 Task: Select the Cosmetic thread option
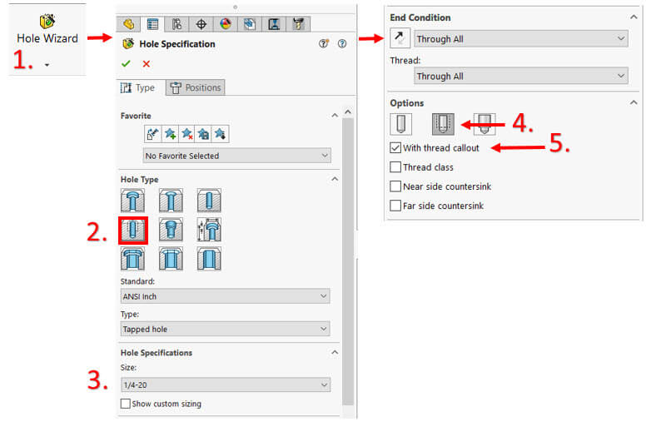(443, 125)
